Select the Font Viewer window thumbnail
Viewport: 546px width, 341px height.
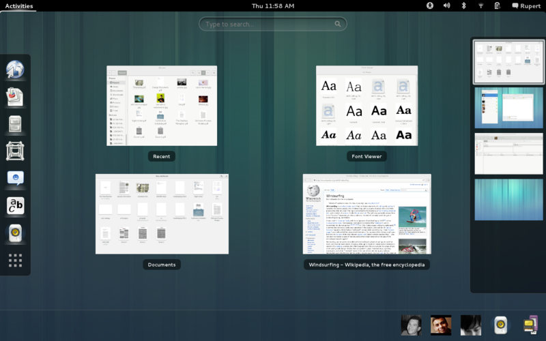367,106
